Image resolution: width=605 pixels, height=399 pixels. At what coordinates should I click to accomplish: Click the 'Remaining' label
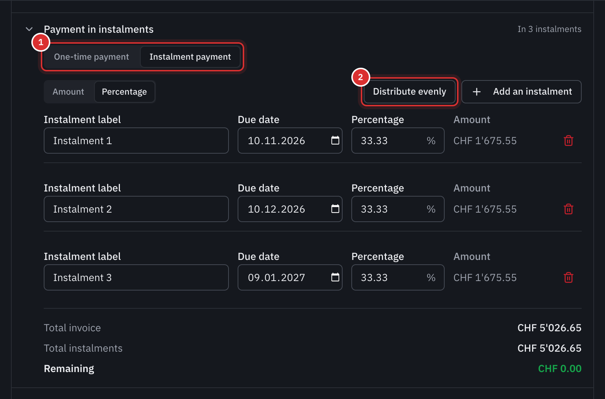click(69, 368)
